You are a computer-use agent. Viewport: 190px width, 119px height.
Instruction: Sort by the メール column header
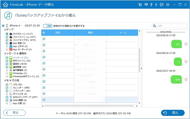click(x=122, y=33)
